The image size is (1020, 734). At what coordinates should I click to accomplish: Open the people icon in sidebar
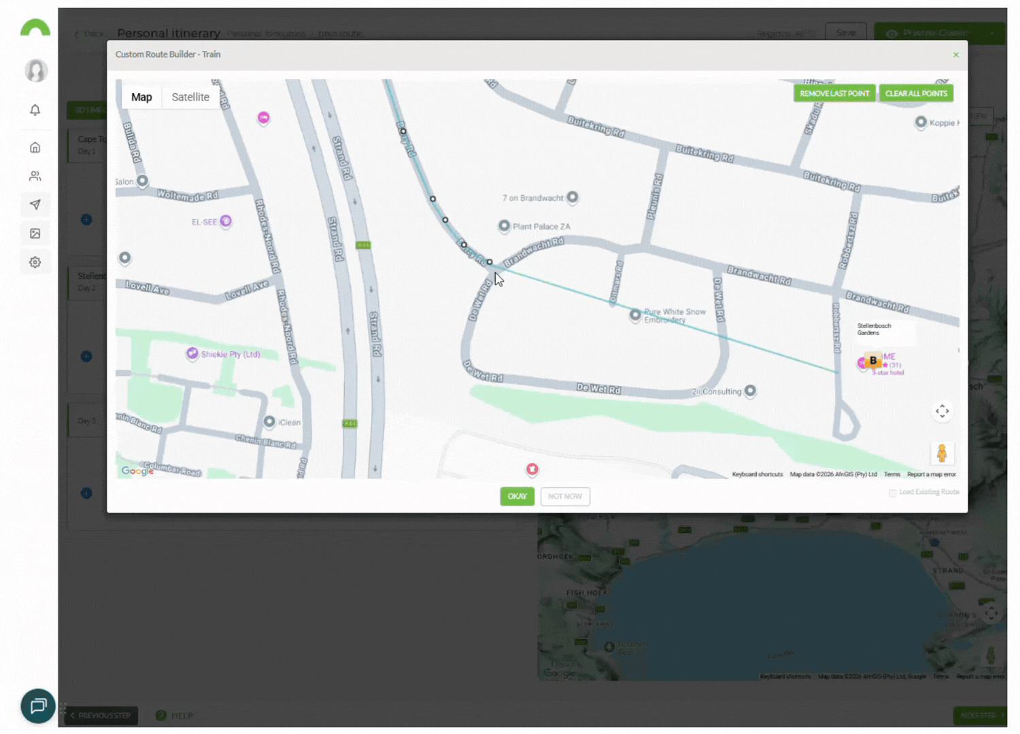[35, 176]
